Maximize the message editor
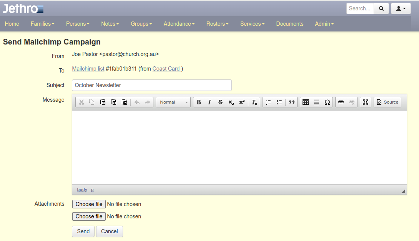This screenshot has width=419, height=241. [x=366, y=102]
